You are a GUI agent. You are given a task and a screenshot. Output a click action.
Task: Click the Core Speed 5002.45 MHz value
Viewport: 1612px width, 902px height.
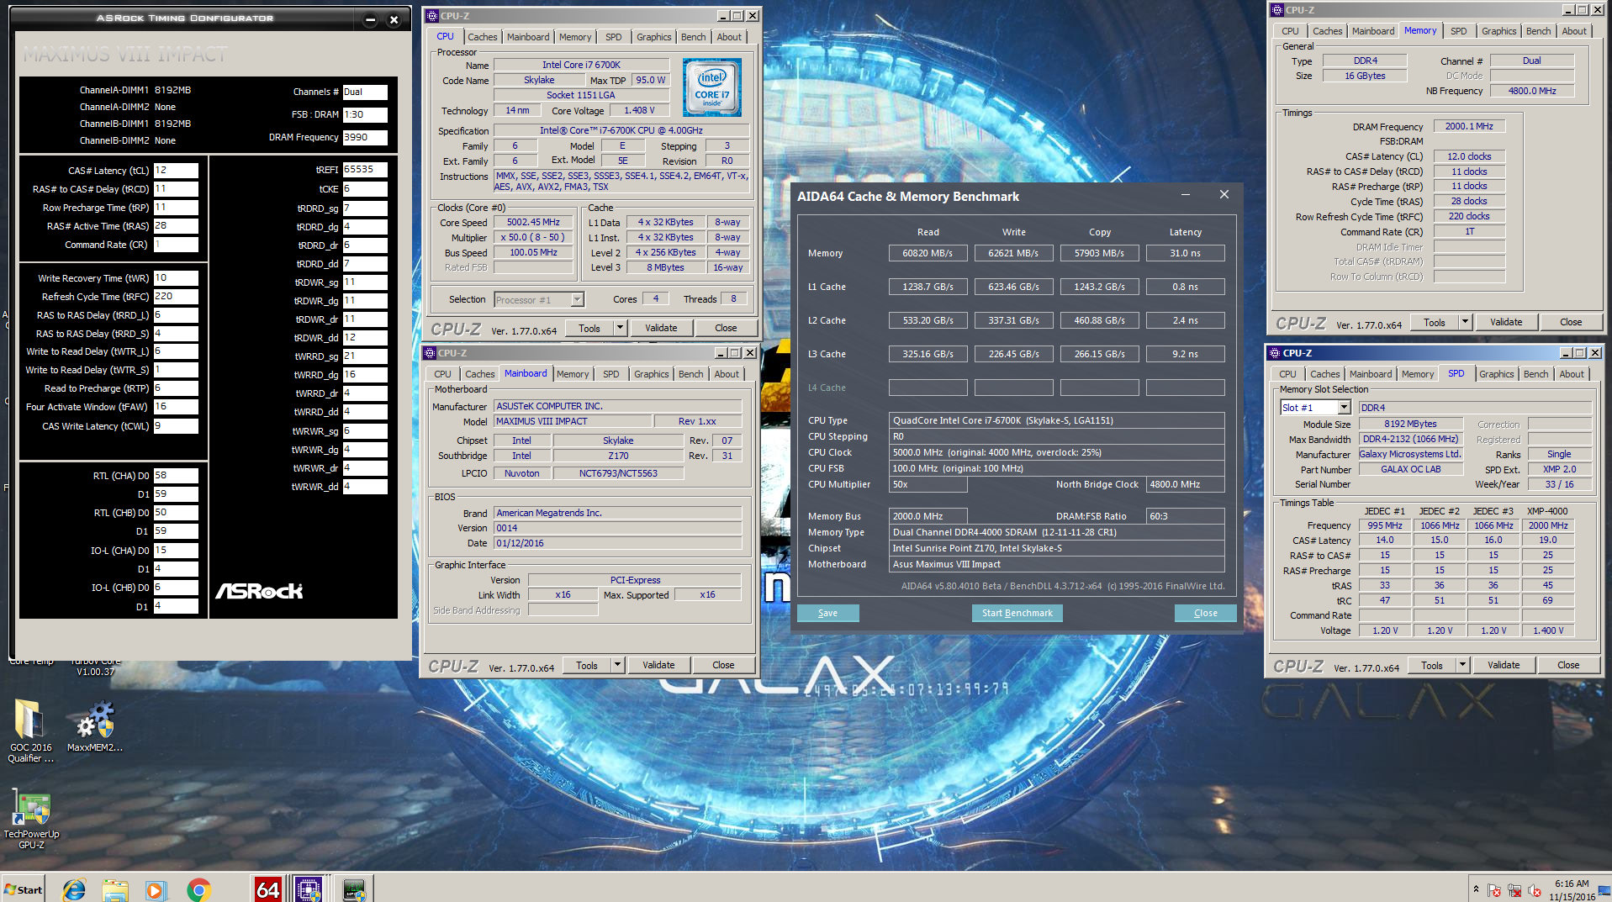[533, 223]
